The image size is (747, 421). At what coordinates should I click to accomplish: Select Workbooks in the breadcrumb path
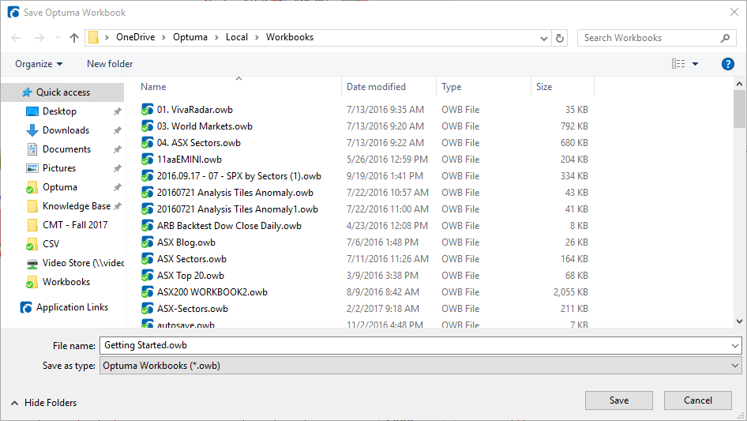coord(290,37)
